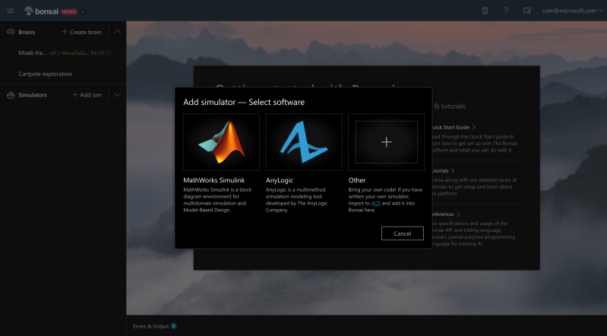This screenshot has width=607, height=336.
Task: Open the hamburger navigation menu
Action: click(11, 11)
